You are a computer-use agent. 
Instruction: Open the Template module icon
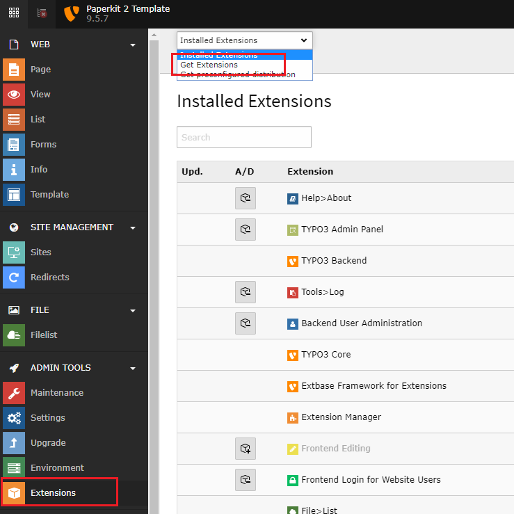click(14, 195)
